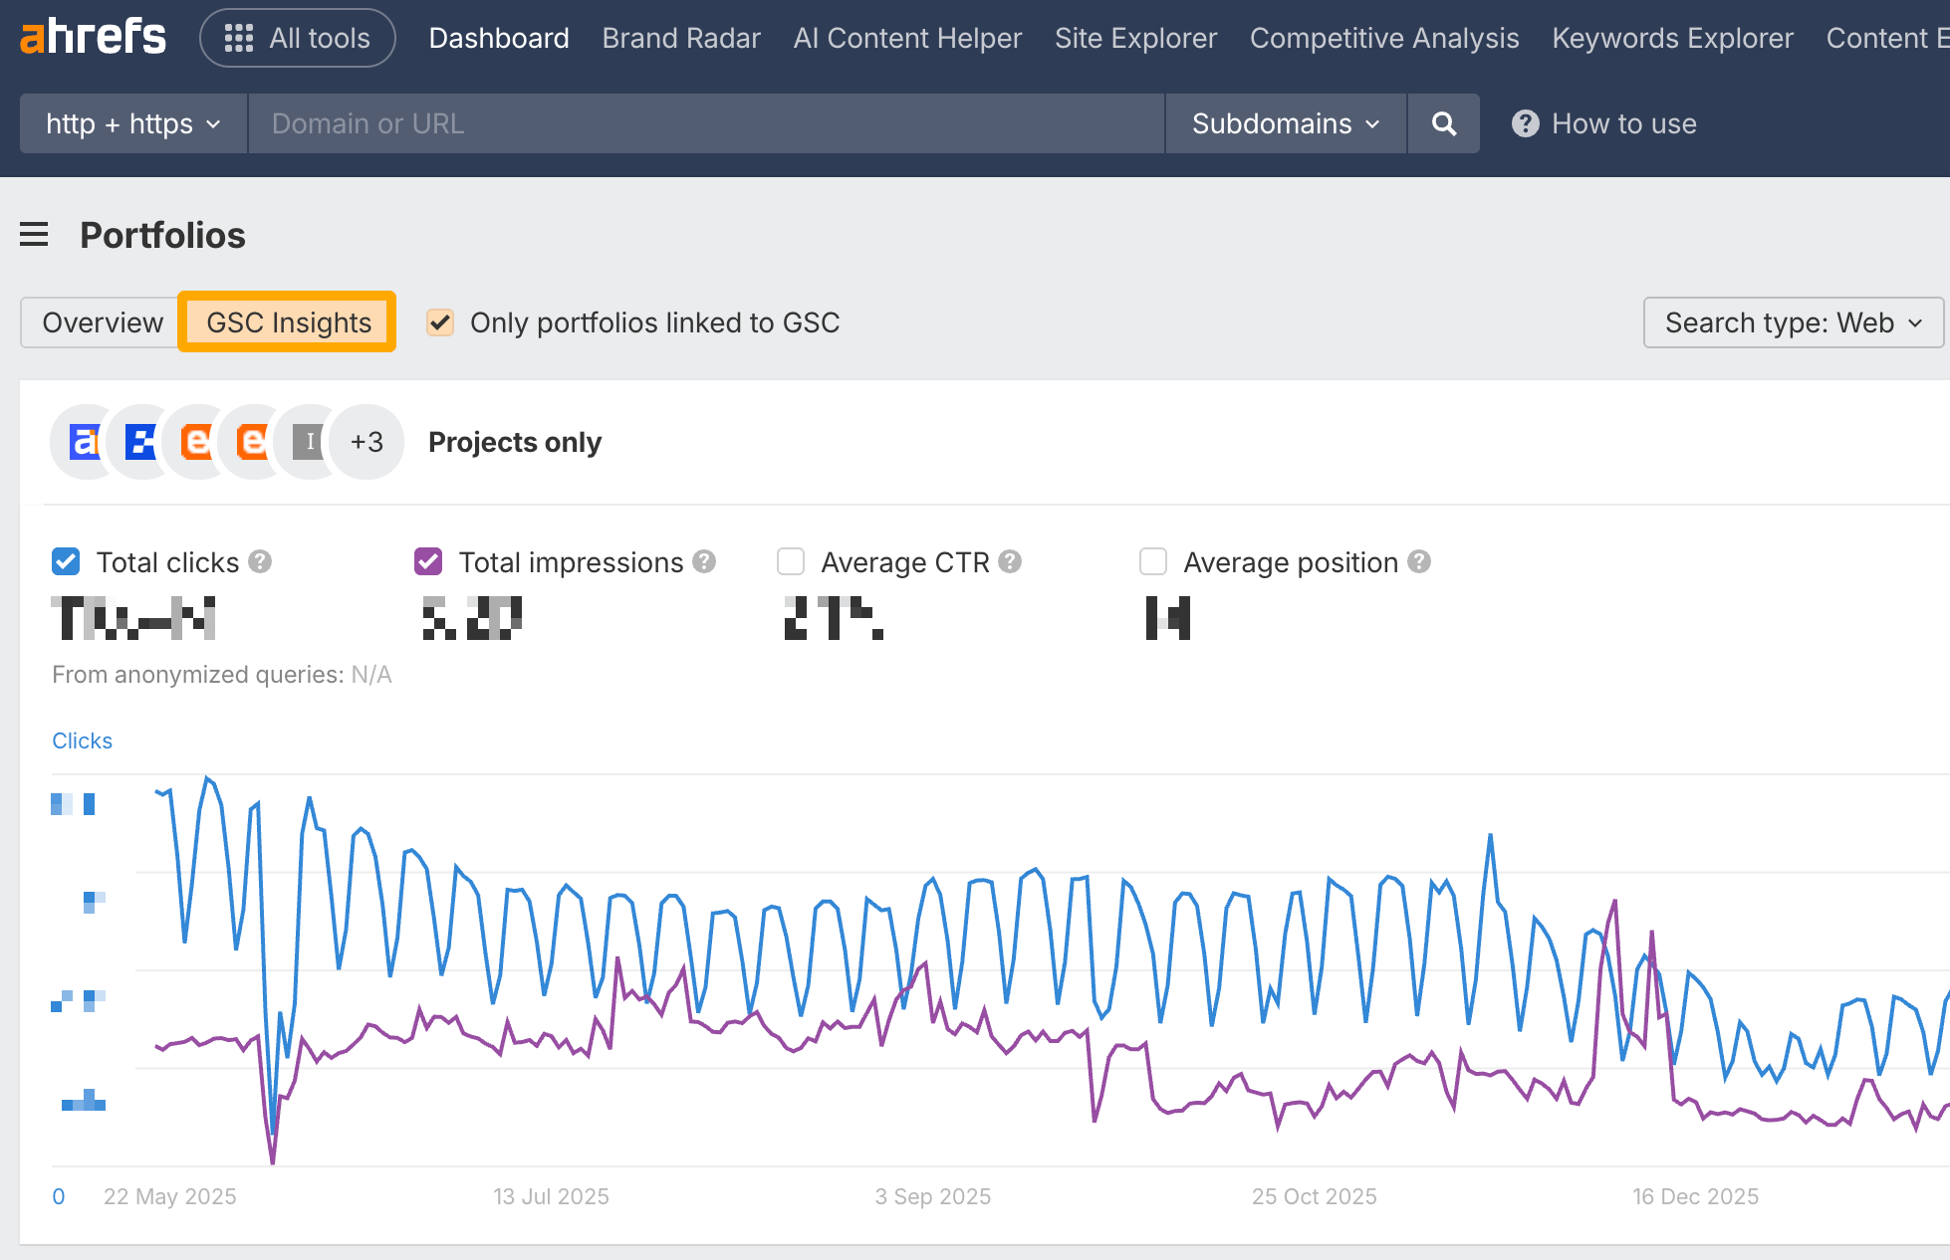Screen dimensions: 1950x1260
Task: Click the blue pixel-pattern project favicon
Action: click(x=141, y=442)
